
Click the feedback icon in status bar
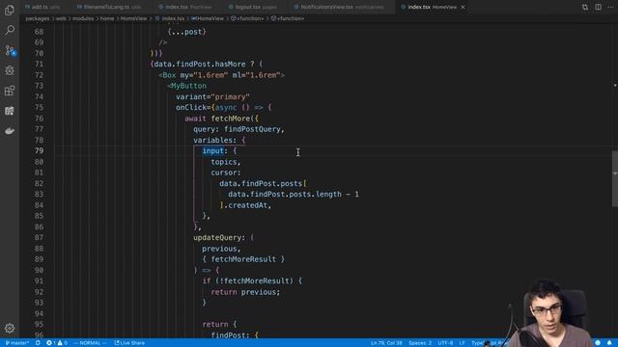point(598,343)
